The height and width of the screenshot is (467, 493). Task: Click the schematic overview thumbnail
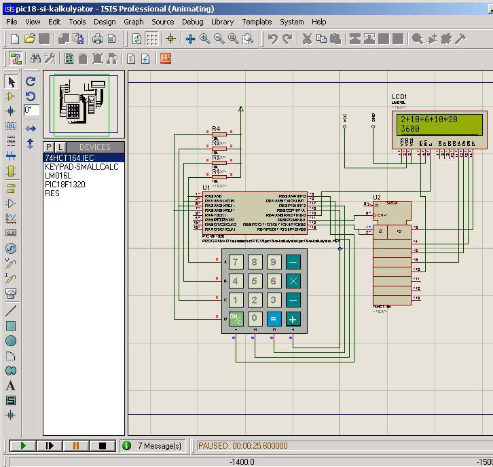(x=84, y=105)
